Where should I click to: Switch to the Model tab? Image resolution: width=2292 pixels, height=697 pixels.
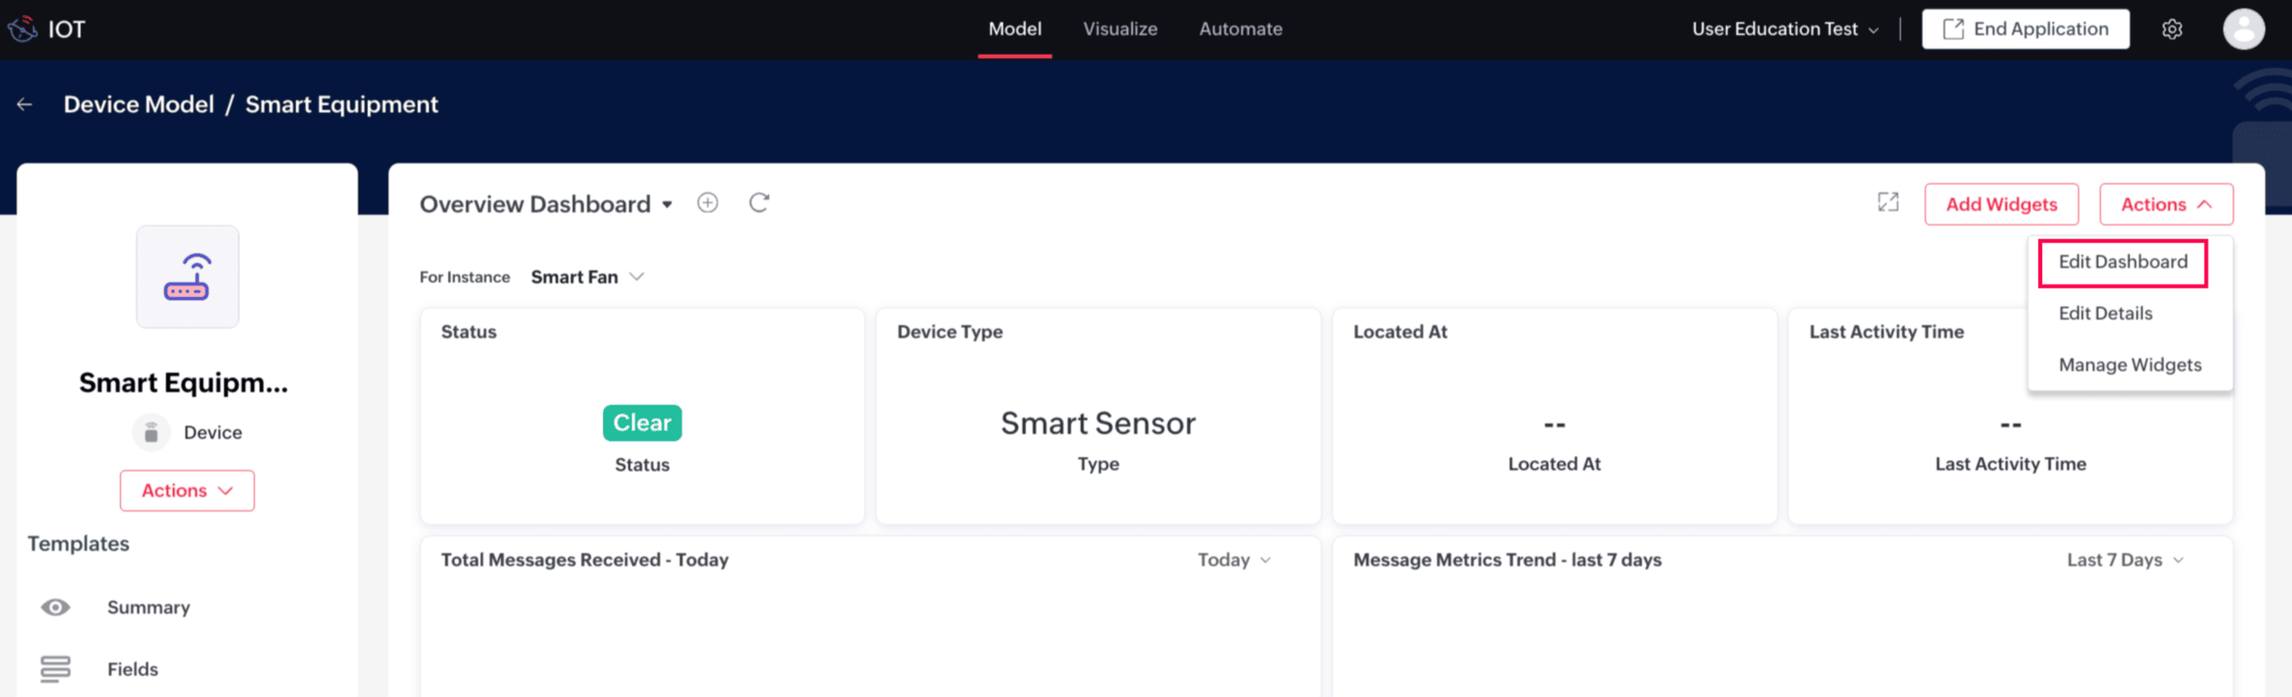click(x=1015, y=28)
